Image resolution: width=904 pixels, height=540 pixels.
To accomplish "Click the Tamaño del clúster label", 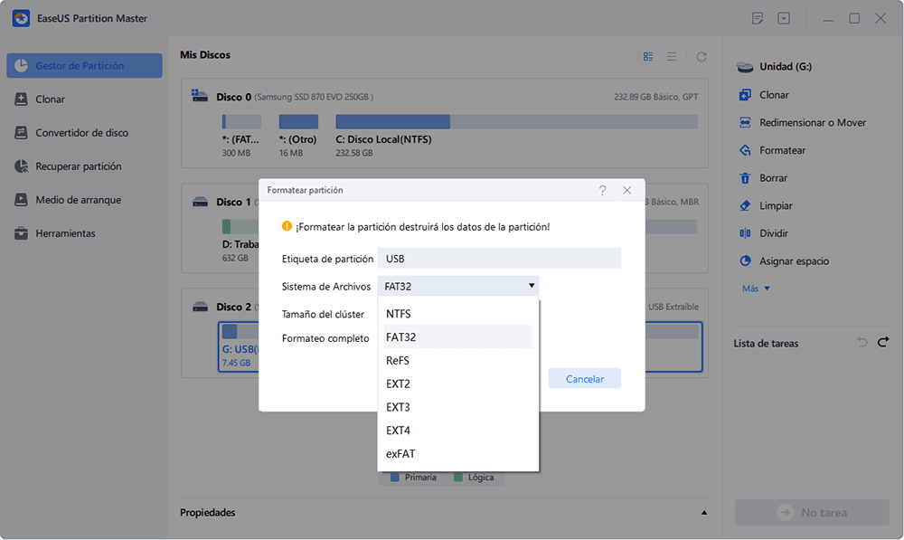I will click(323, 315).
